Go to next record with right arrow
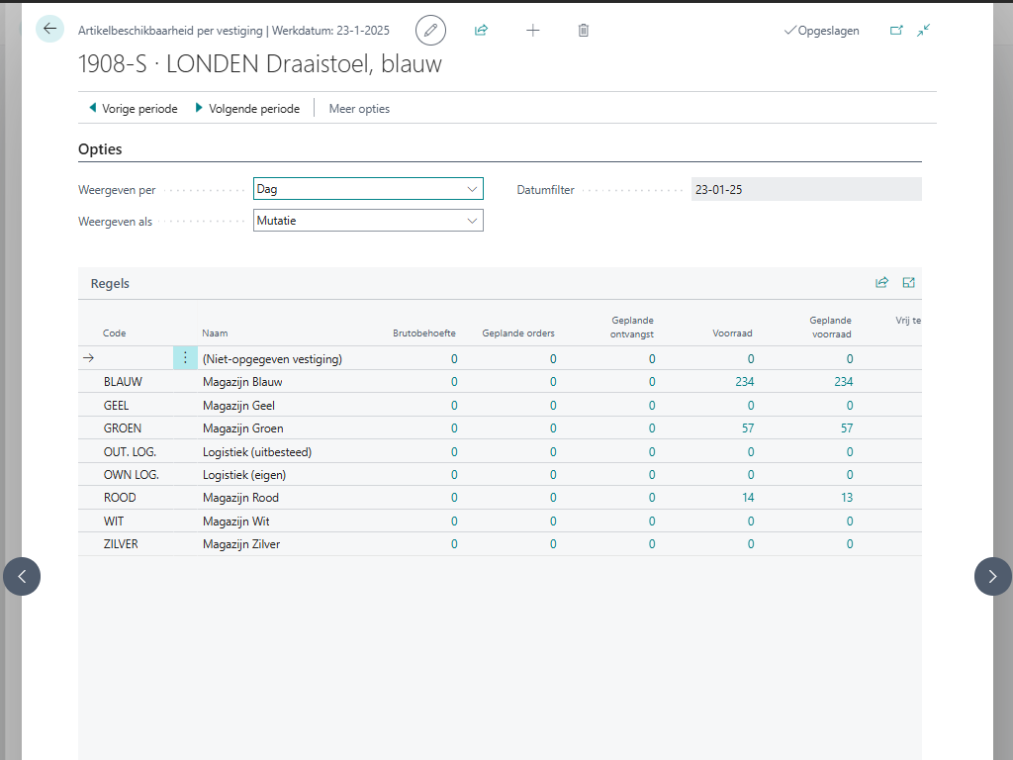This screenshot has width=1013, height=760. [x=992, y=576]
